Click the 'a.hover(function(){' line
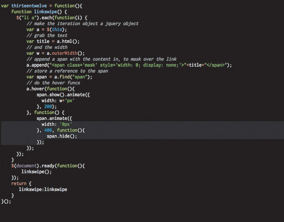The image size is (284, 222). coord(50,89)
